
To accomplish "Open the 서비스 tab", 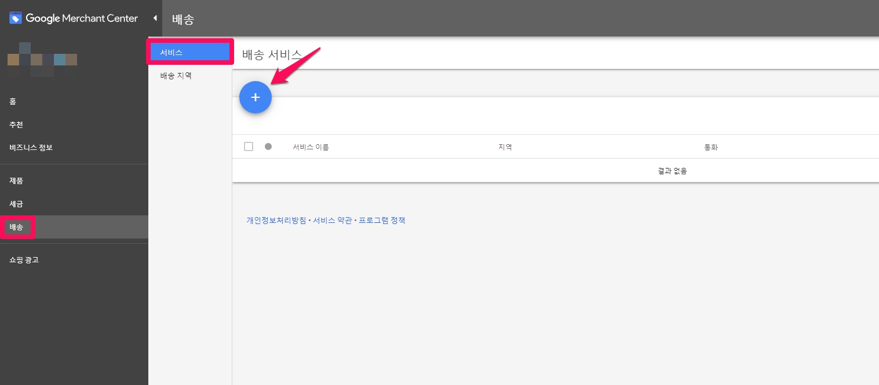I will coord(189,53).
